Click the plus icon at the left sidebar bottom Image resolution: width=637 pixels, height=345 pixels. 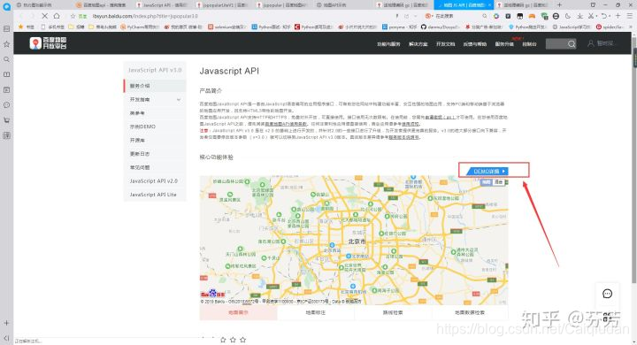(6, 323)
